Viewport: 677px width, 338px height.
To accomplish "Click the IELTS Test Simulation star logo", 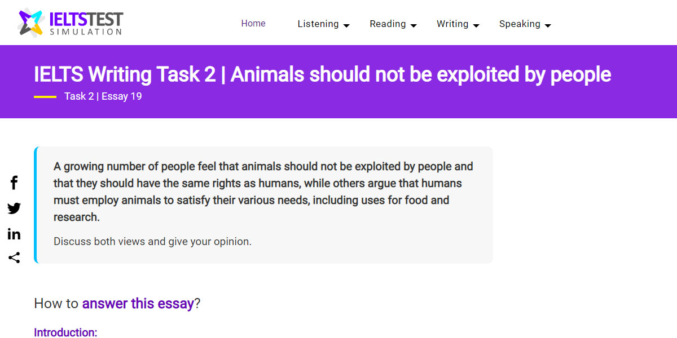I will point(30,23).
